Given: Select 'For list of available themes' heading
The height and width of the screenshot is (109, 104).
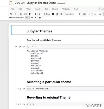Looking at the screenshot, I should click(x=44, y=40).
